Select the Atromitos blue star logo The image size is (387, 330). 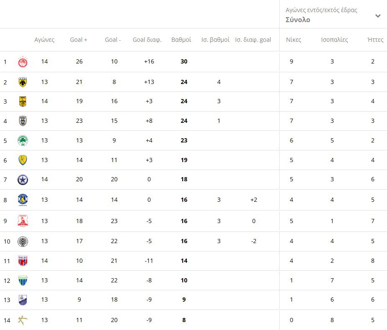click(x=23, y=180)
